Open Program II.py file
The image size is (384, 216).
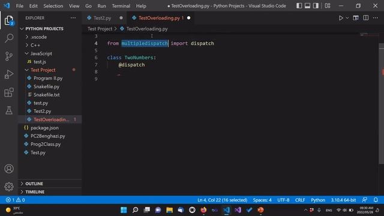[50, 78]
